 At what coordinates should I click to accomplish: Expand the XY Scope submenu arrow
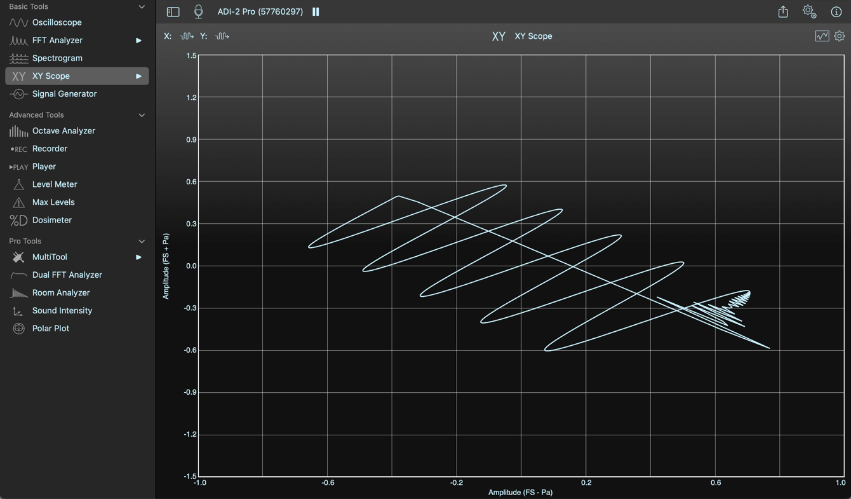coord(138,76)
